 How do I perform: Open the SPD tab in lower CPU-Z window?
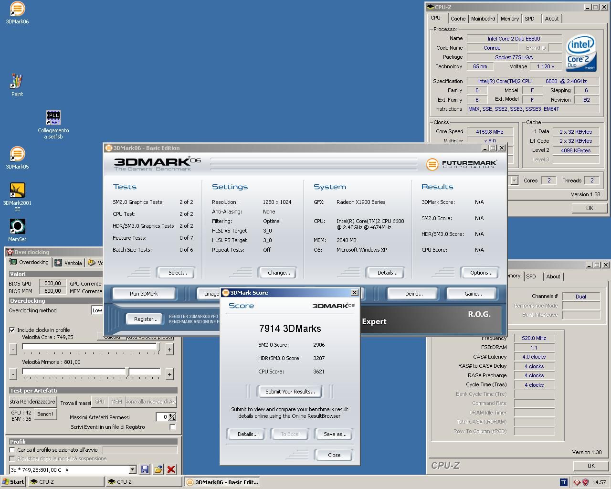[531, 276]
